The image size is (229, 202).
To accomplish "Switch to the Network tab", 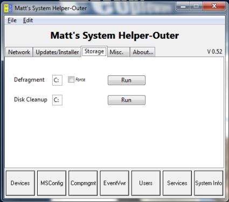I will 19,52.
